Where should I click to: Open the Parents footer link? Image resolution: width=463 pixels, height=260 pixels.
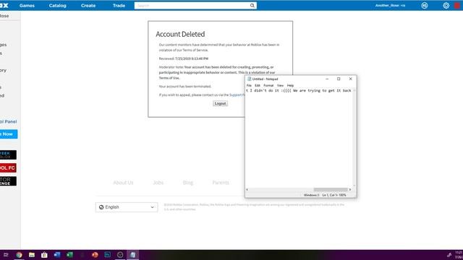[221, 183]
